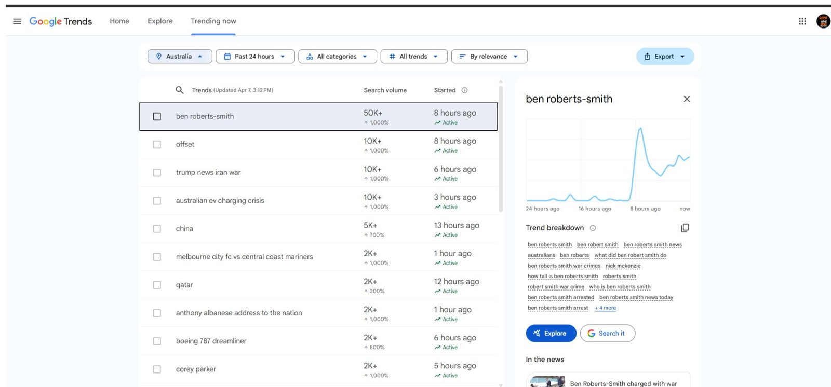
Task: Click the search magnifier icon in Trends header
Action: (x=180, y=90)
